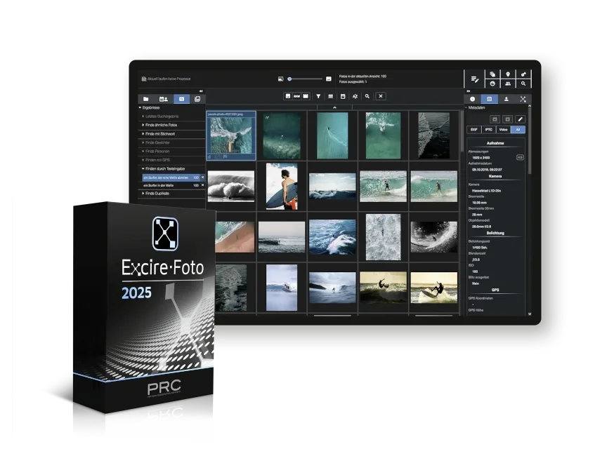Click the magnifier icon in the top-right grid

click(523, 83)
